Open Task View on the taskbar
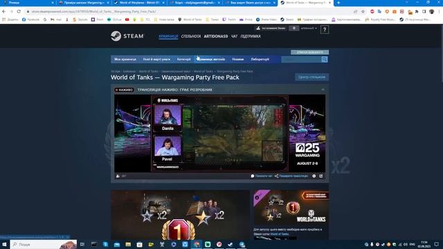This screenshot has width=443, height=249. pos(82,244)
